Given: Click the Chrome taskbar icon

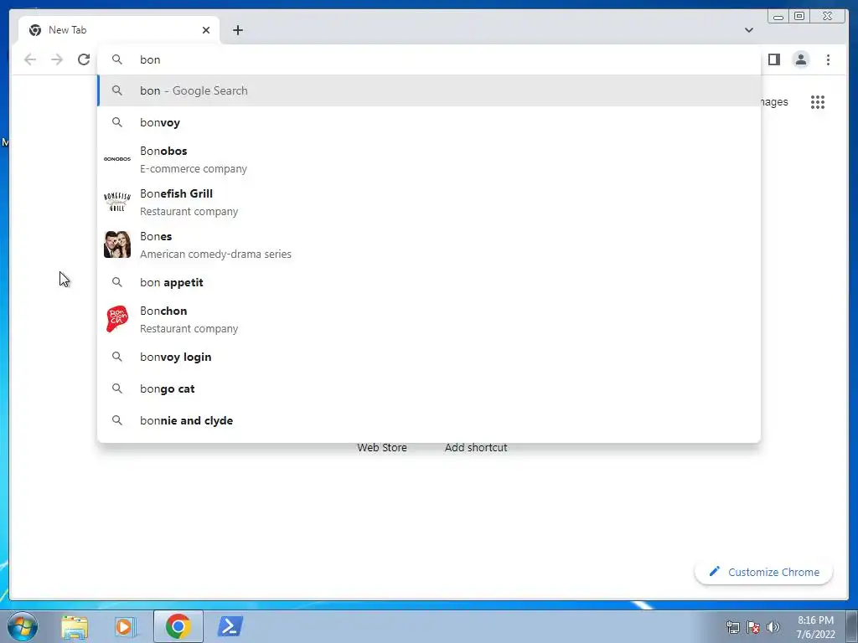Looking at the screenshot, I should pos(178,626).
